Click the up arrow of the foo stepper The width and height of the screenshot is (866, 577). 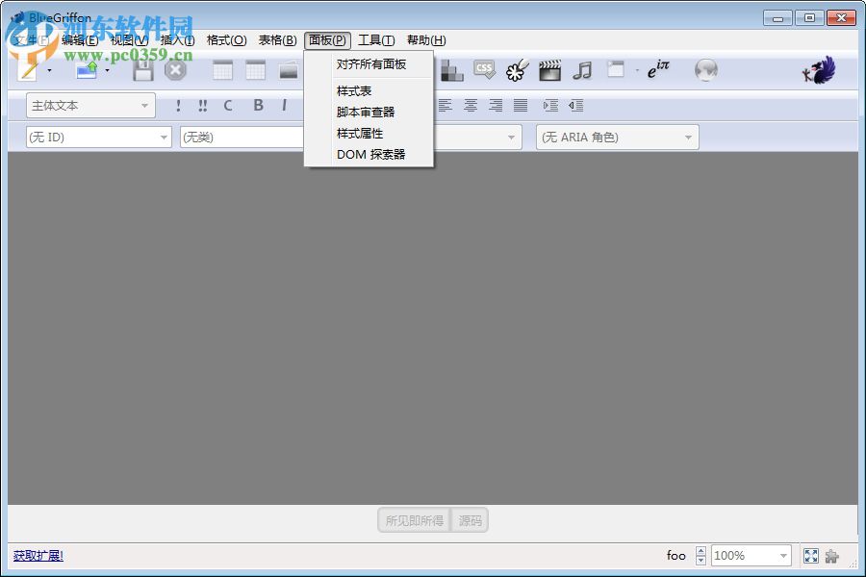[x=700, y=550]
